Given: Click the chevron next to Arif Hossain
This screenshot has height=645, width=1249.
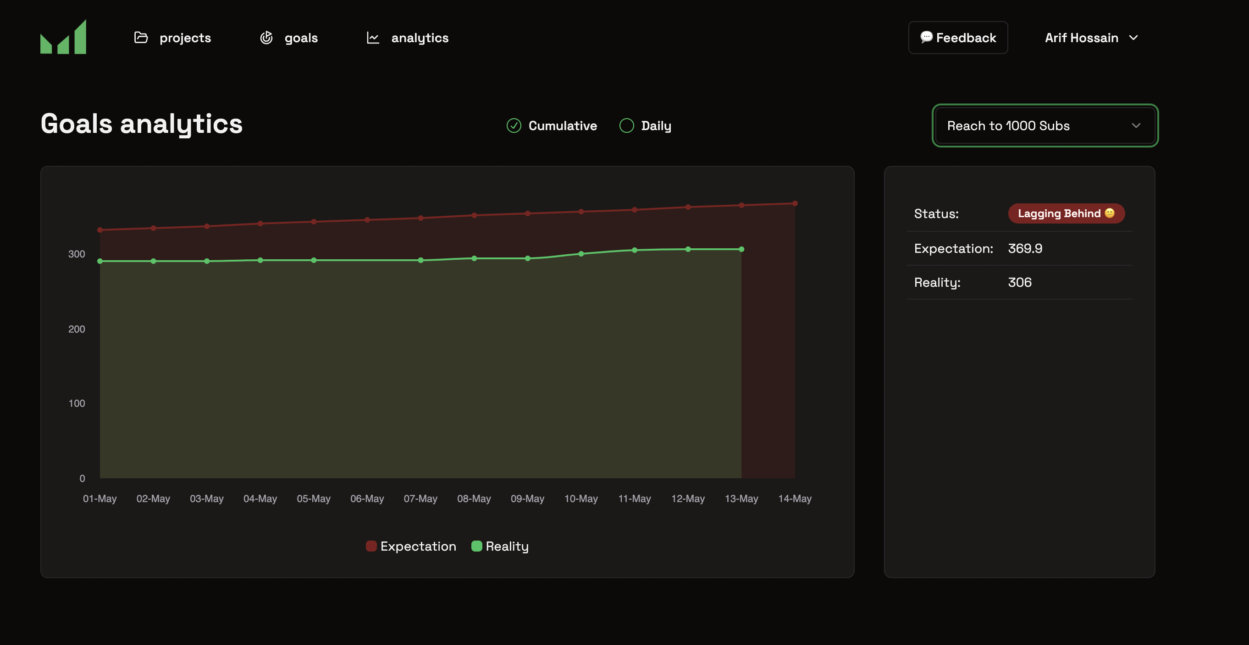Looking at the screenshot, I should pos(1133,38).
